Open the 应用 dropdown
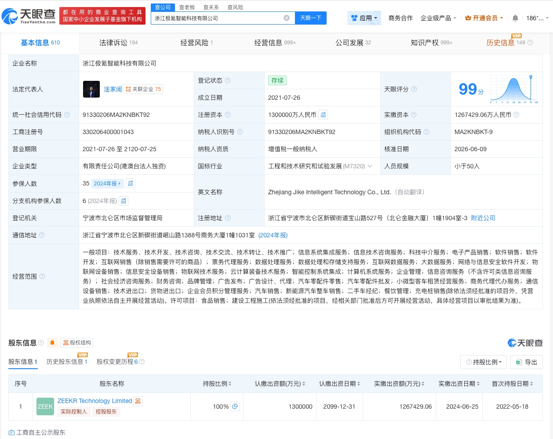This screenshot has width=553, height=439. coord(364,18)
